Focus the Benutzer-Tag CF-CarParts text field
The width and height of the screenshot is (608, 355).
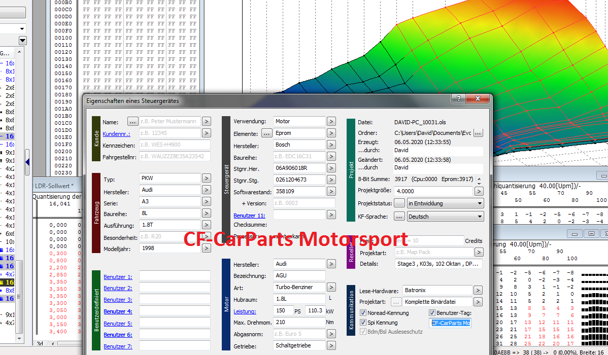[x=451, y=323]
